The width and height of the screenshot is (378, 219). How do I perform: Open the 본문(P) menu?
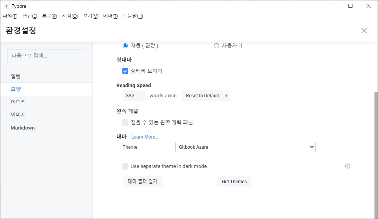[50, 16]
